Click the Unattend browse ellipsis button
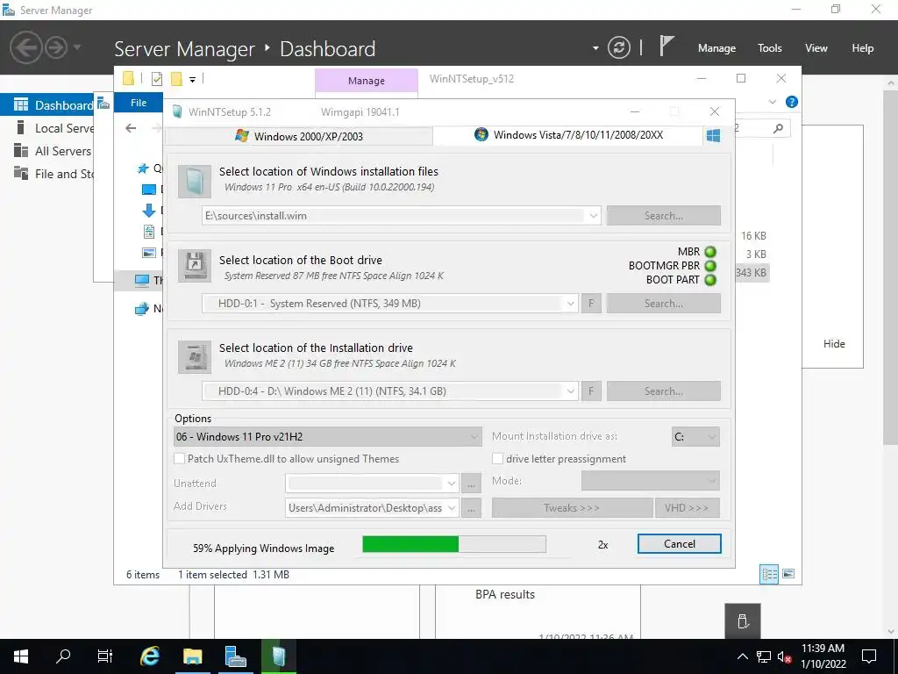 pos(471,484)
